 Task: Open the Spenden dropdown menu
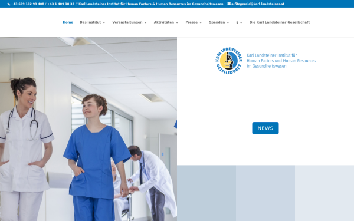pyautogui.click(x=219, y=22)
